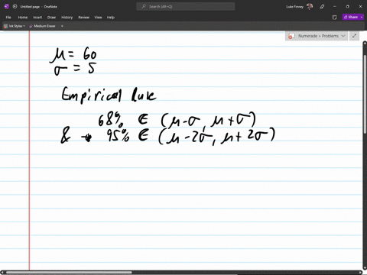The height and width of the screenshot is (275, 367).
Task: Click the OneNote app icon
Action: coord(7,7)
